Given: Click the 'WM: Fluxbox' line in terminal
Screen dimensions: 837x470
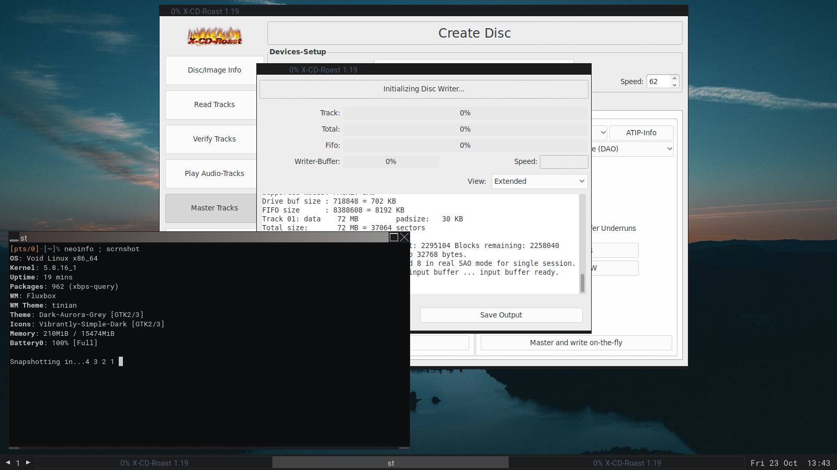Looking at the screenshot, I should 33,296.
